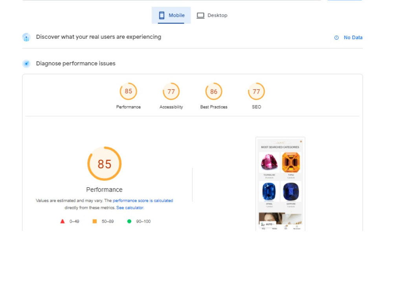
Task: Click the large Performance gauge showing 85
Action: pos(104,163)
